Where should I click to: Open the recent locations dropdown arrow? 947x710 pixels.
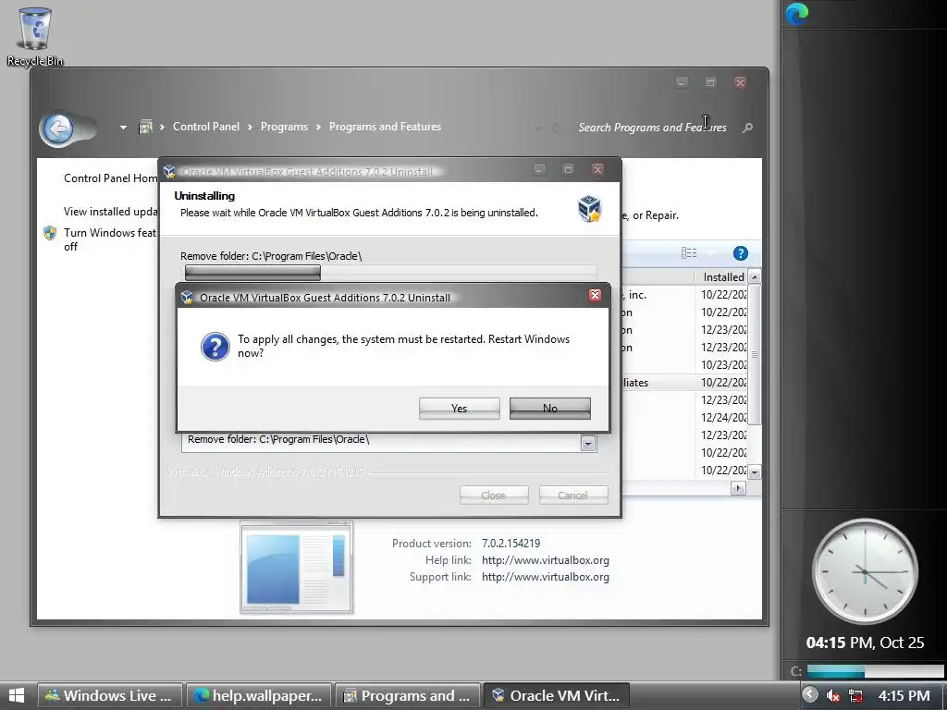coord(123,128)
